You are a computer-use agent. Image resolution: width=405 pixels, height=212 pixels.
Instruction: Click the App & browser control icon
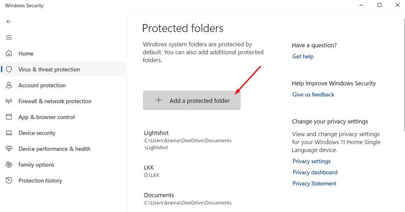[x=9, y=117]
